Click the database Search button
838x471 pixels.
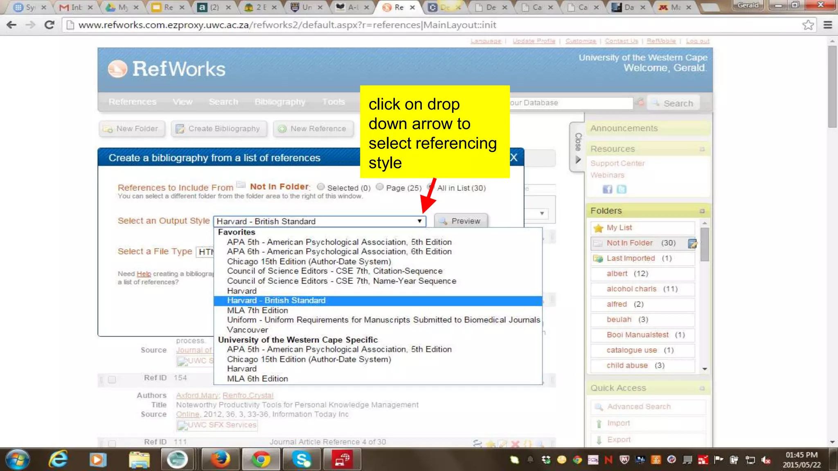tap(673, 103)
